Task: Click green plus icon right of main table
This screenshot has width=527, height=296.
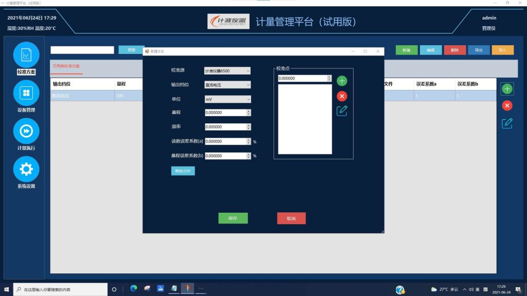Action: (507, 89)
